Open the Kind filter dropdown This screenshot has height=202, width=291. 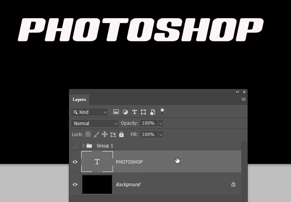click(90, 112)
